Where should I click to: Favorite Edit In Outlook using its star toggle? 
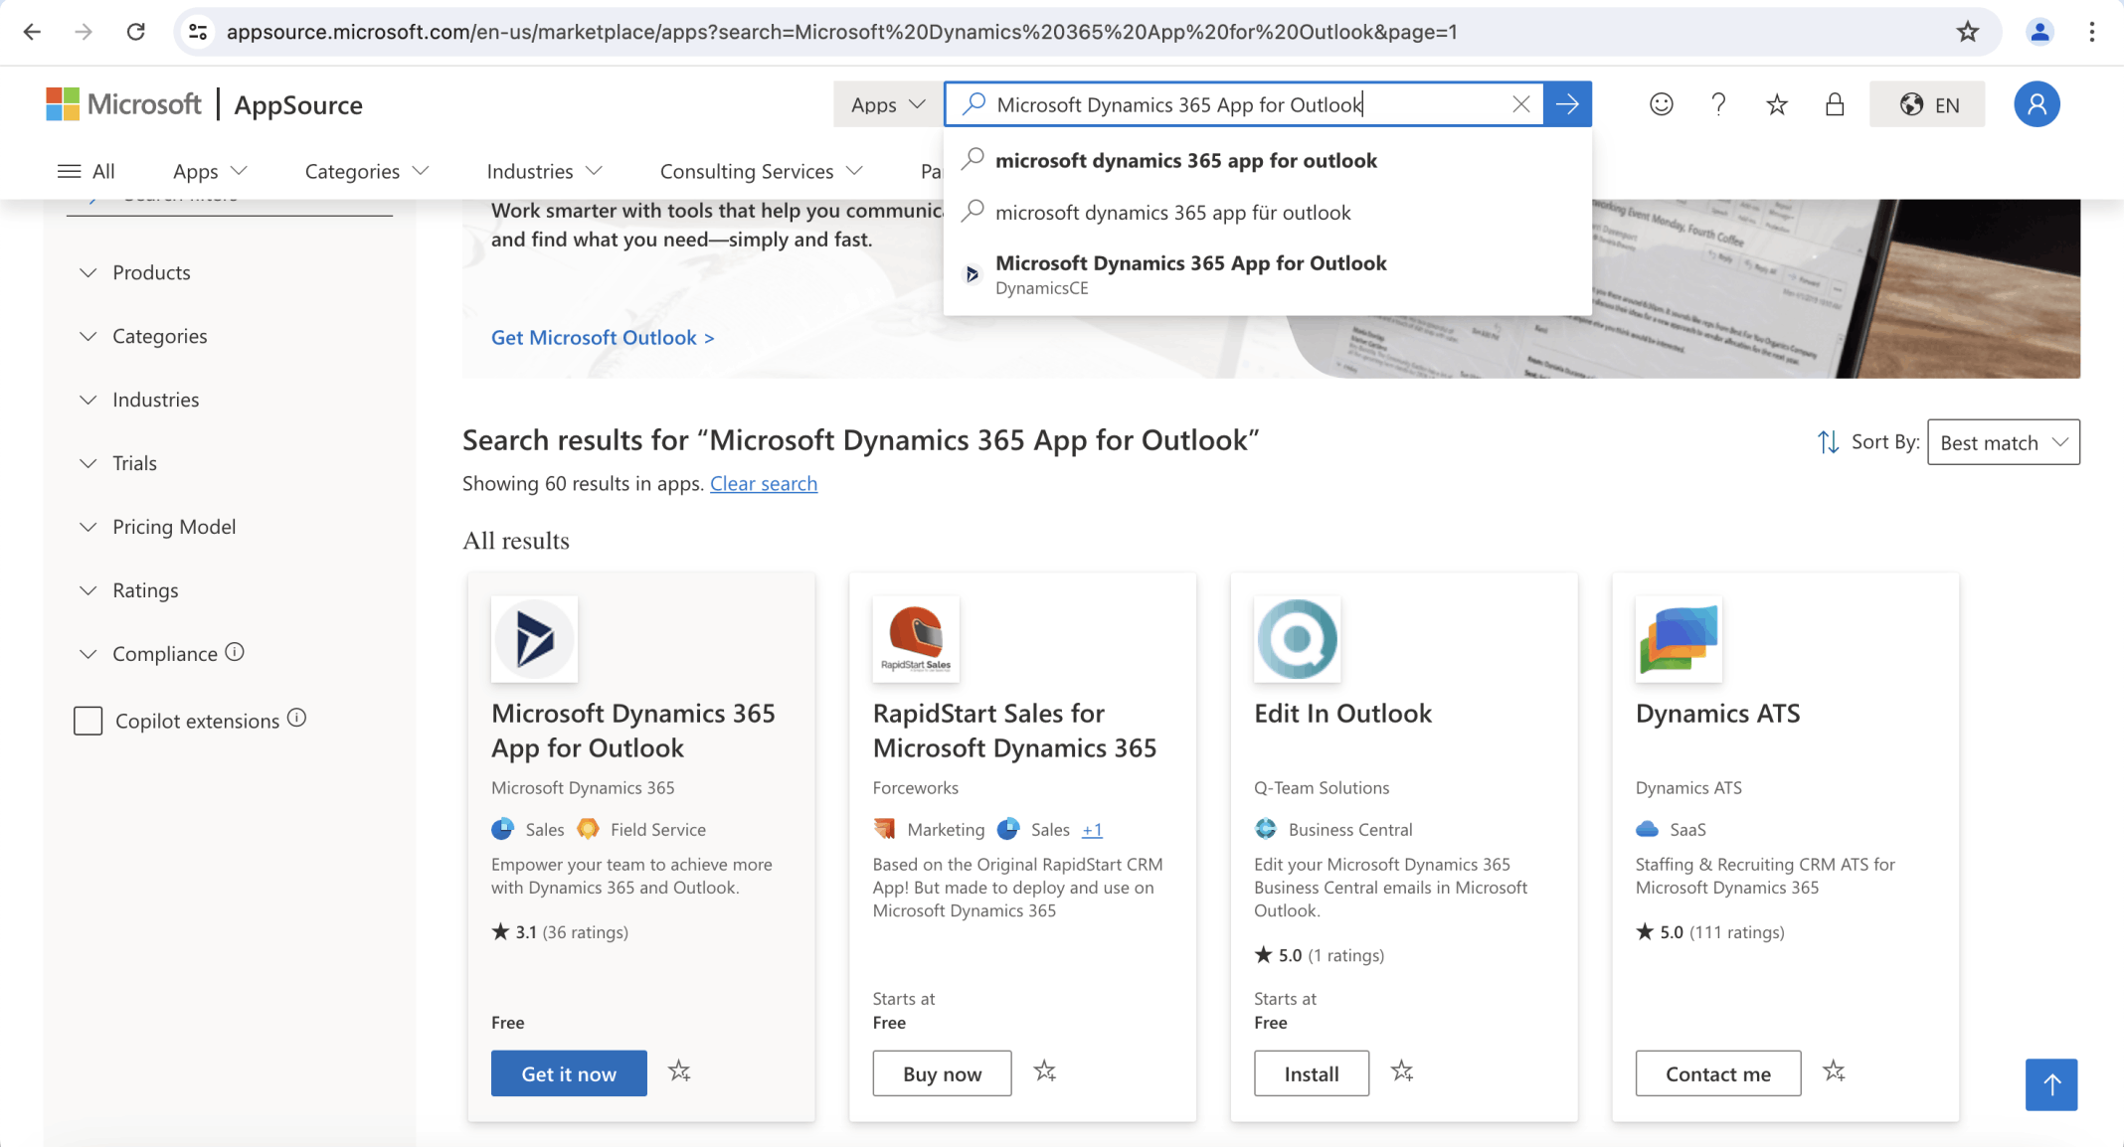pos(1403,1072)
